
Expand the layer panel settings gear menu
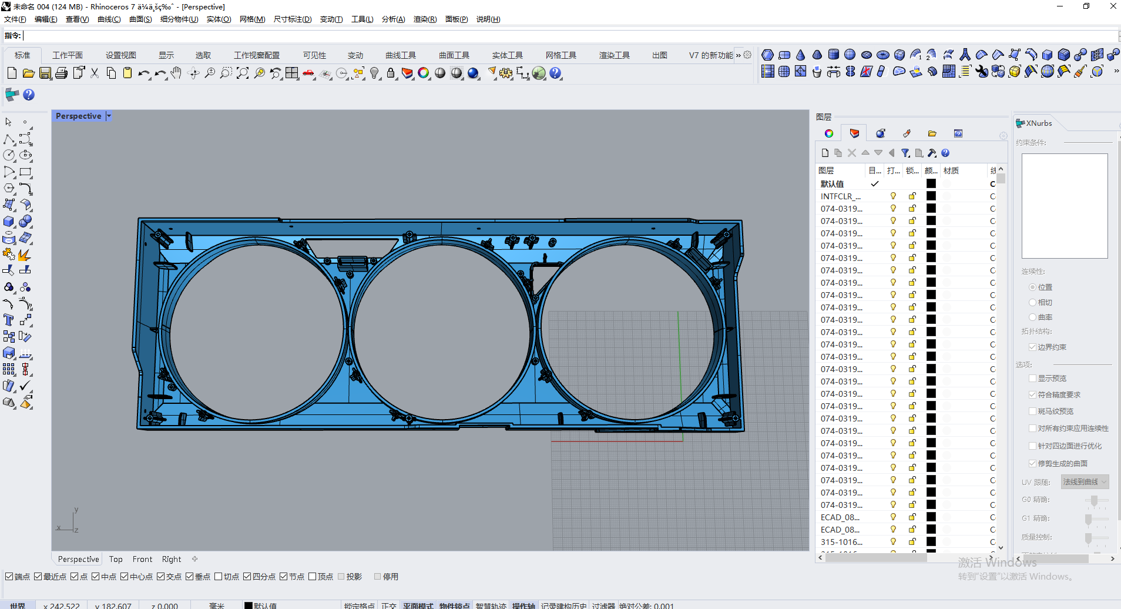[1002, 135]
